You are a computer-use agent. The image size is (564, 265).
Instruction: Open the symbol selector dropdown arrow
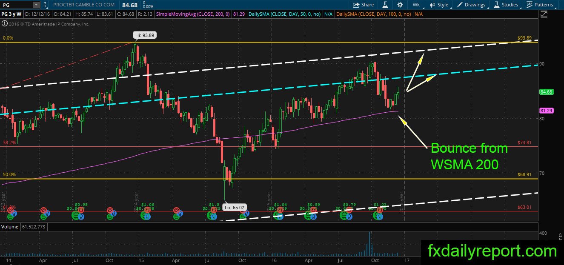[x=36, y=5]
